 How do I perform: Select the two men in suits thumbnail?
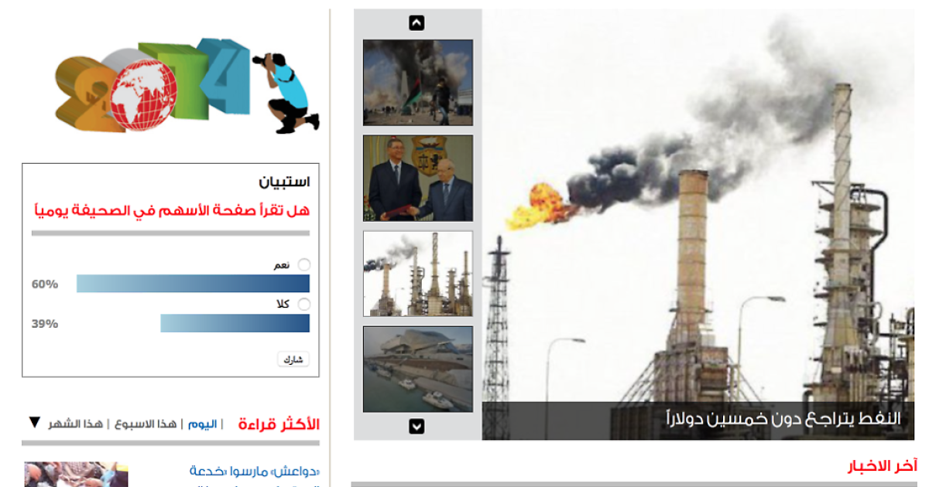418,179
